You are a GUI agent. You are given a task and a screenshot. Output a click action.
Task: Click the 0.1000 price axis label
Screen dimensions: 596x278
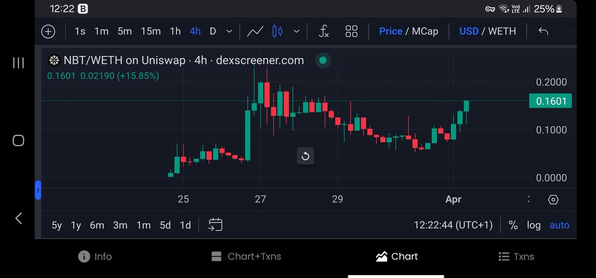[x=551, y=130]
